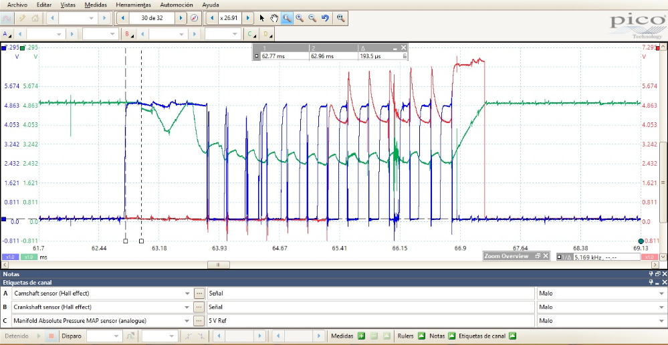Open the Malo status dropdown for channel C

click(662, 321)
